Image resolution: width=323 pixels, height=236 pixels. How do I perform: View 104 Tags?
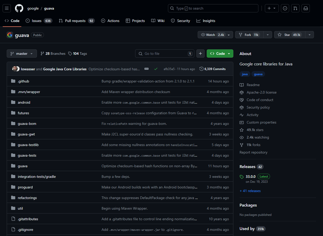[78, 54]
